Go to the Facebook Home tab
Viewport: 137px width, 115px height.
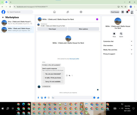coord(55,12)
